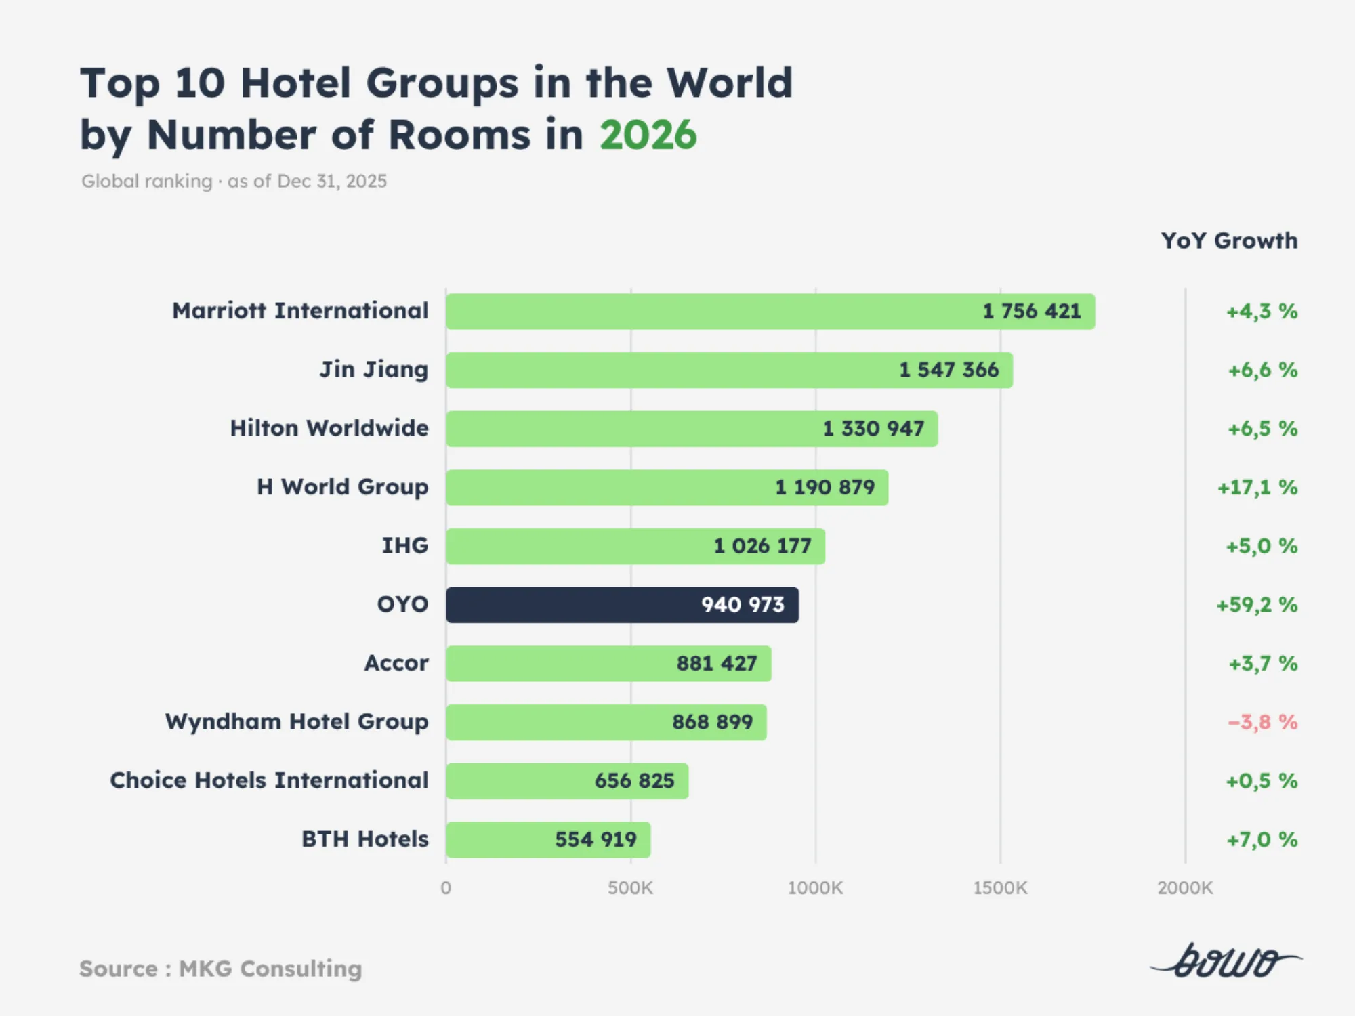Select the red growth figure '−3,8 %'
The height and width of the screenshot is (1016, 1355).
point(1263,722)
